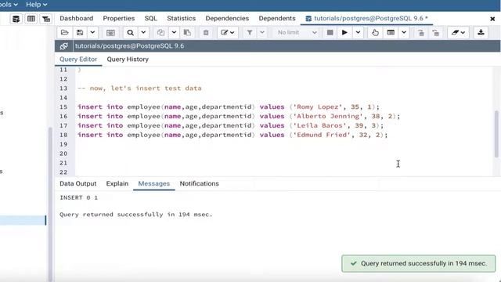
Task: Click the 'Romy Lopez' insert statement line
Action: [x=229, y=107]
